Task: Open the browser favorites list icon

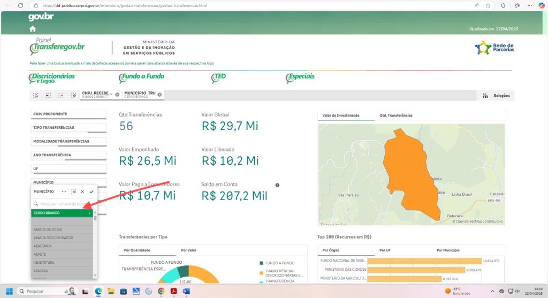Action: click(x=517, y=5)
